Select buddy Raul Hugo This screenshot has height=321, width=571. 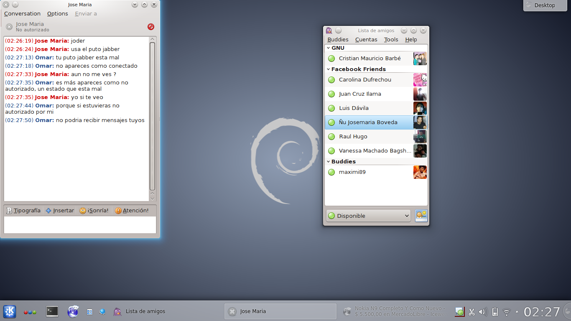[x=376, y=137]
